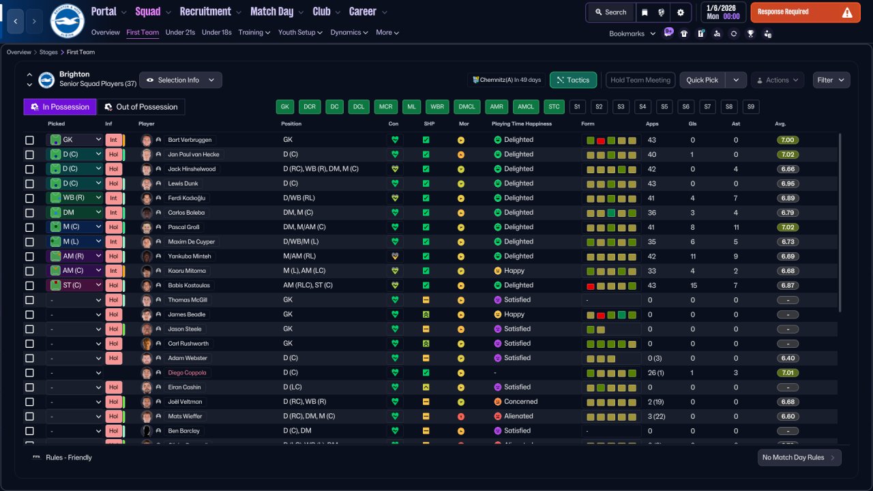Screen dimensions: 873x491
Task: Open the messages icon with 9+ badge
Action: click(x=668, y=33)
